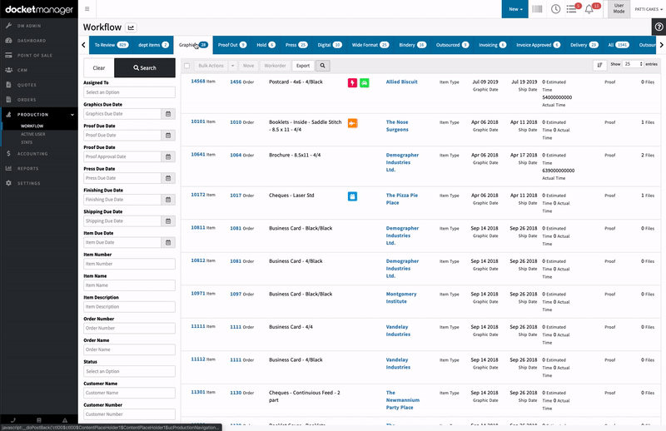Viewport: 666px width, 431px height.
Task: Switch to the To Review tab
Action: point(112,45)
